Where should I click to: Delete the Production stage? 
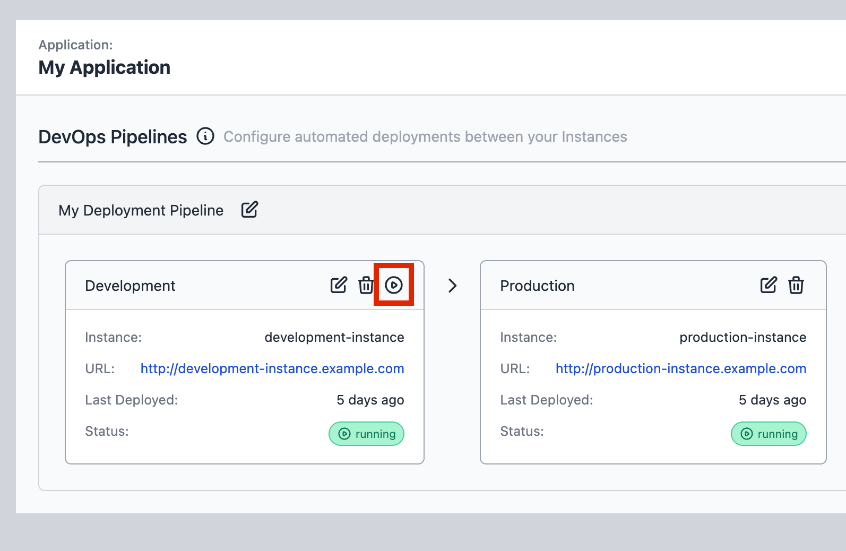pos(796,286)
